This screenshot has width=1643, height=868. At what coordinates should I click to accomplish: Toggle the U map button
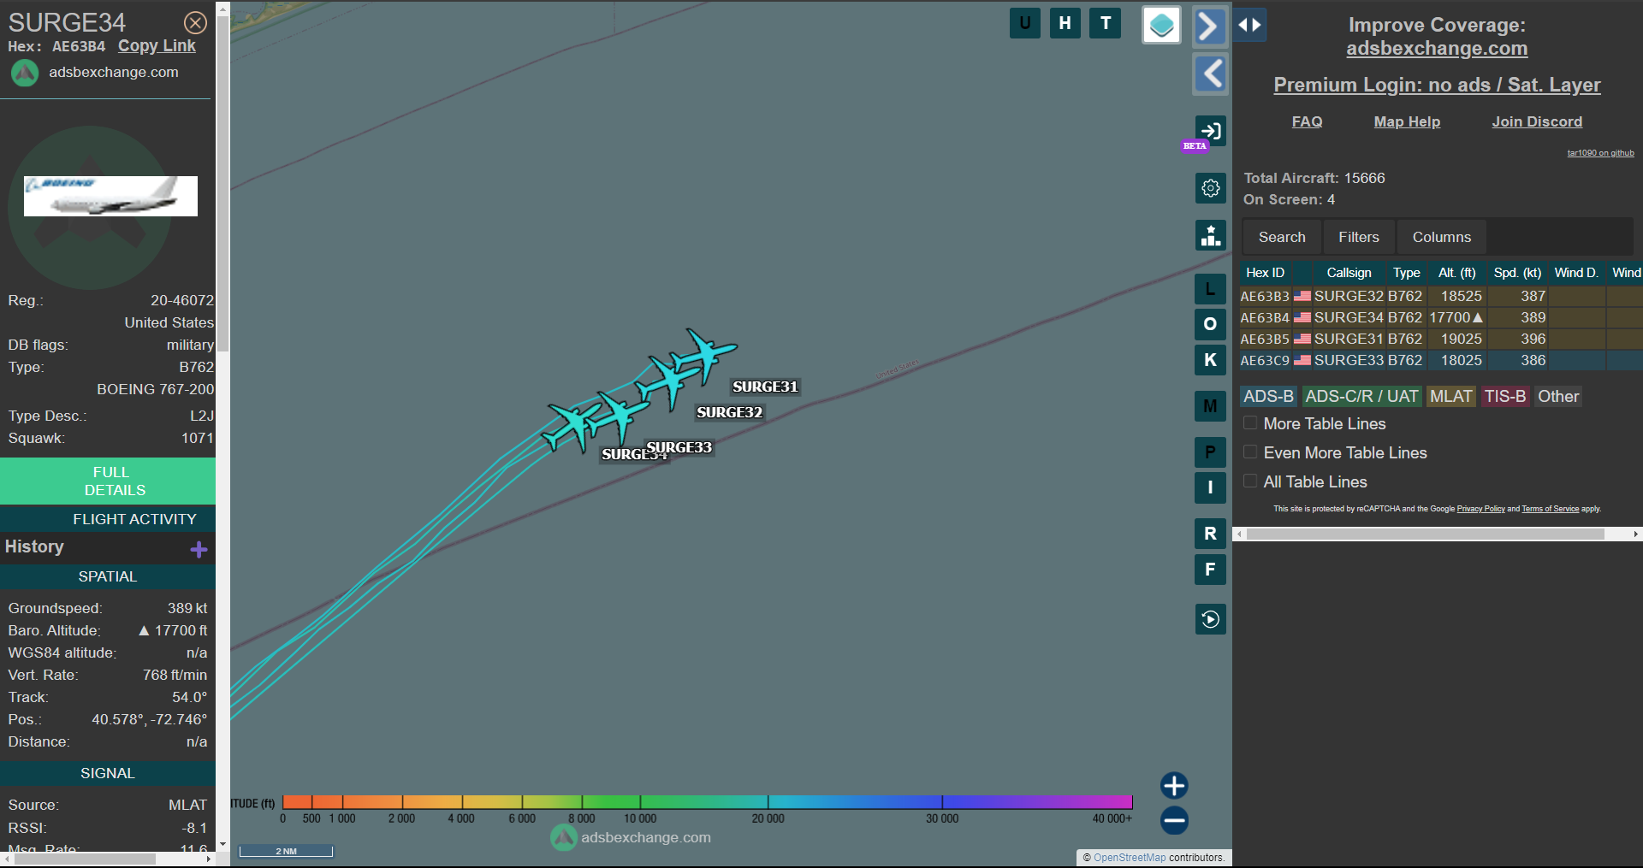(x=1025, y=23)
